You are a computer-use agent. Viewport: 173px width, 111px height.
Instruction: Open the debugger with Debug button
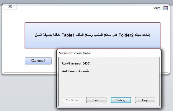click(121, 100)
